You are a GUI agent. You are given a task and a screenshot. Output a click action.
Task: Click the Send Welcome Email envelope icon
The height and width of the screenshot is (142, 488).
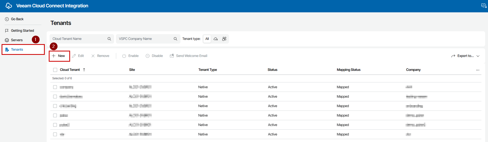tap(172, 56)
